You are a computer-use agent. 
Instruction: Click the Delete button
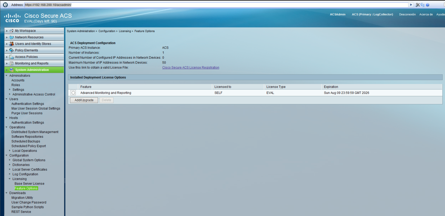pos(106,100)
